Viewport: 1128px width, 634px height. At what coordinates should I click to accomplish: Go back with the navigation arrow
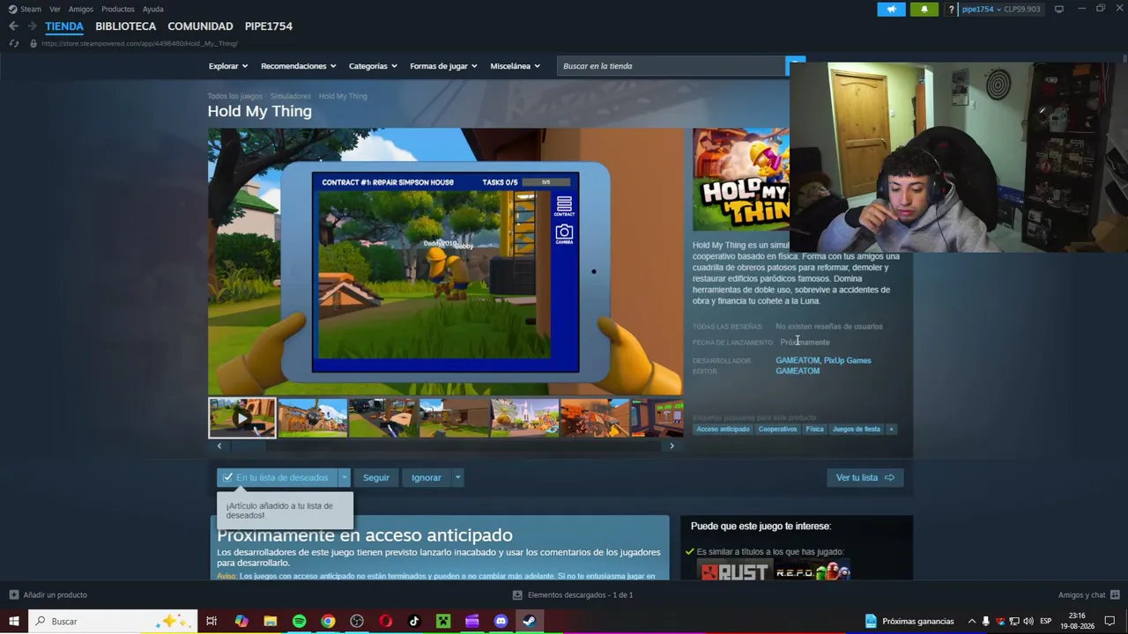click(x=13, y=26)
